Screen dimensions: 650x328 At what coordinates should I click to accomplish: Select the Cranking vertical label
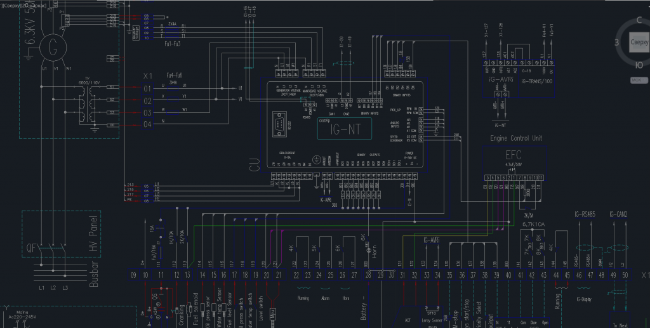182,315
